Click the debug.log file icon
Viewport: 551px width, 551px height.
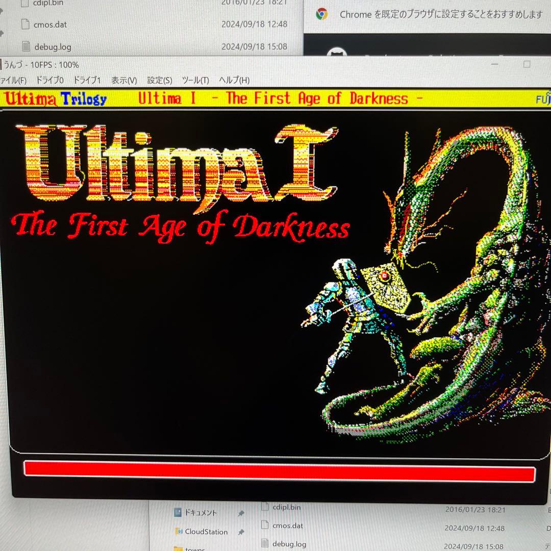(26, 46)
